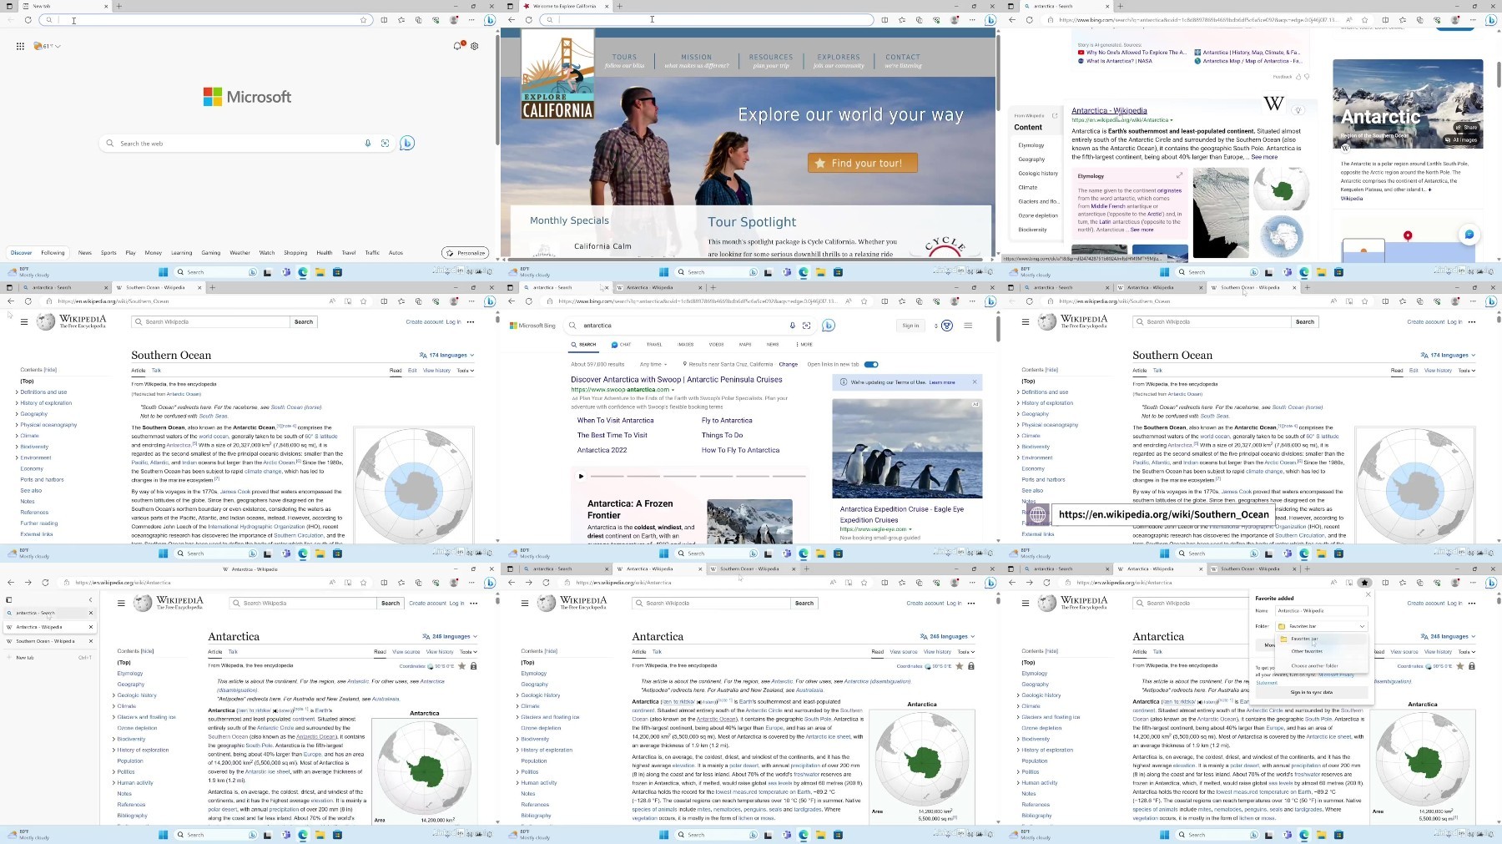Open Collections icon in Explore California window toolbar
Screen dimensions: 1502x844
click(x=919, y=20)
